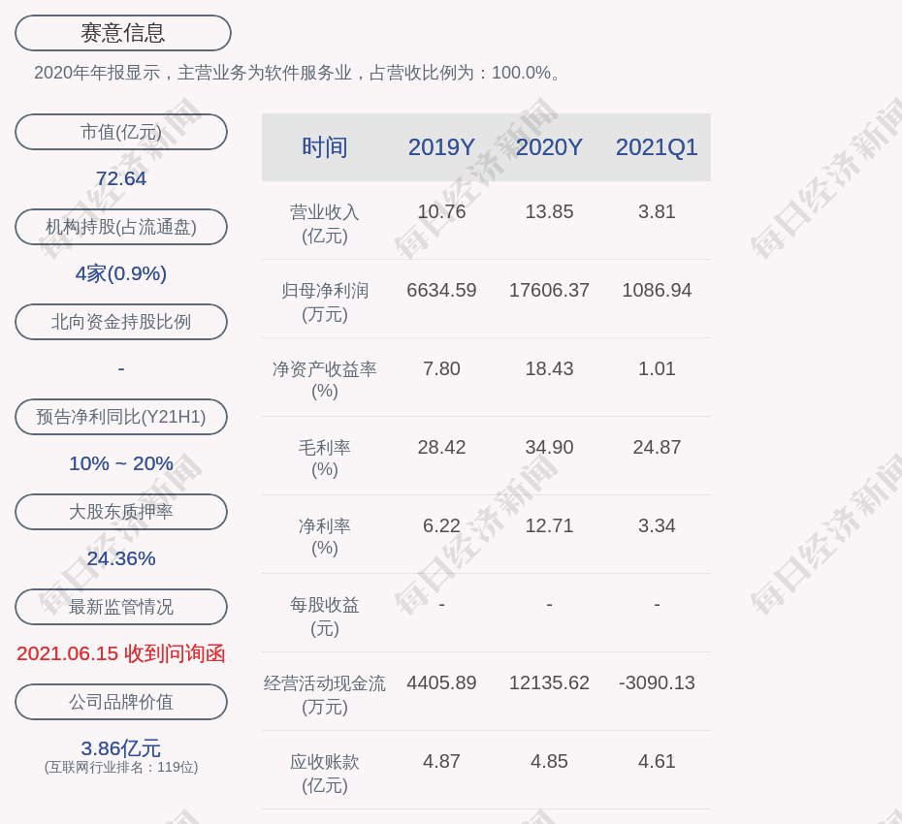Image resolution: width=902 pixels, height=824 pixels.
Task: Click the 预告净利同比(Y21H1) pill
Action: coord(121,416)
